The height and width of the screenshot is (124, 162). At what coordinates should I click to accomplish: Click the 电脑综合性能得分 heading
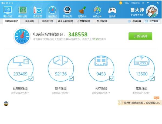point(49,34)
